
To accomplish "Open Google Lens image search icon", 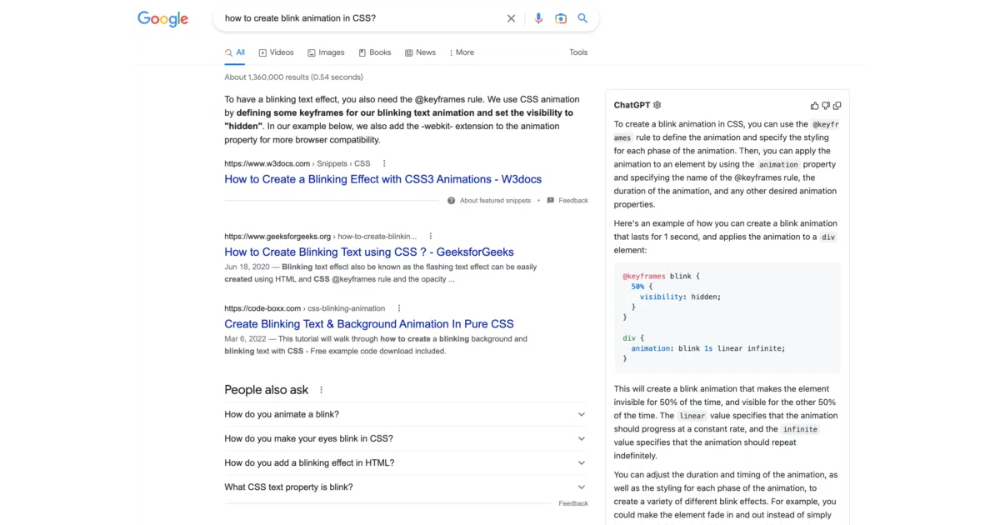I will [561, 18].
